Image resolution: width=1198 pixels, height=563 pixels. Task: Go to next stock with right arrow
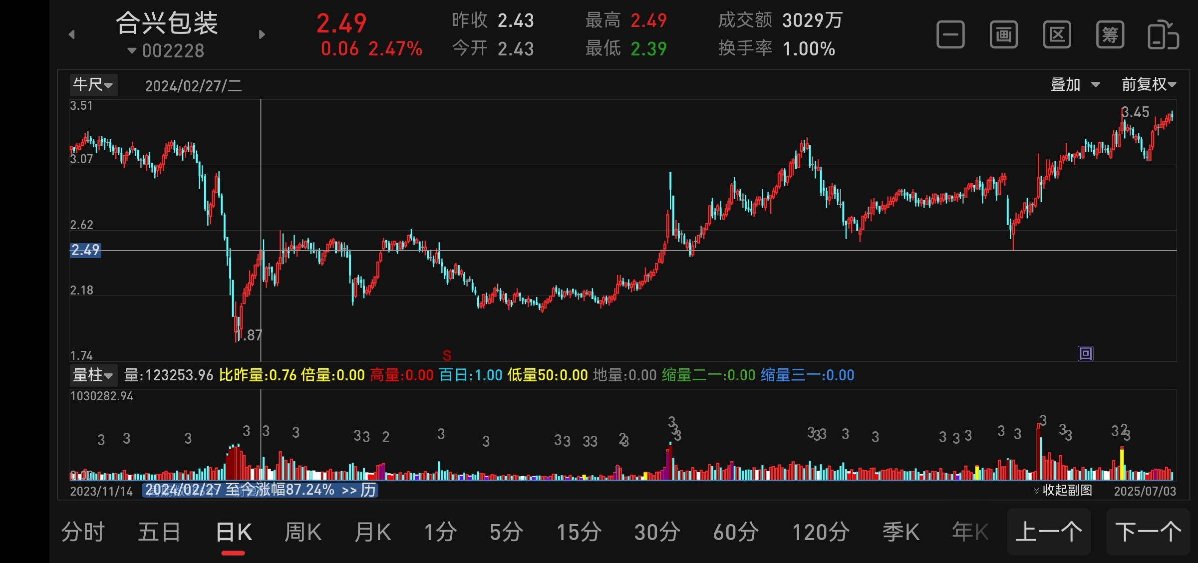[x=262, y=34]
